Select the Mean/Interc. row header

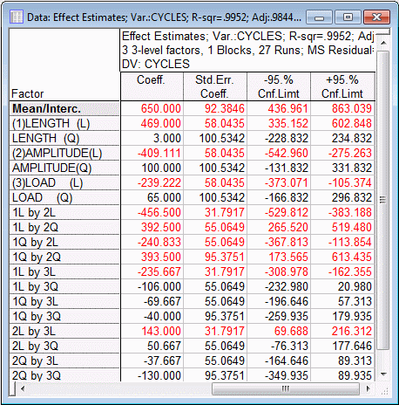64,108
